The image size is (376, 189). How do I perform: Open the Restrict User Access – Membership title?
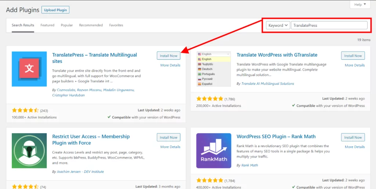pyautogui.click(x=91, y=139)
